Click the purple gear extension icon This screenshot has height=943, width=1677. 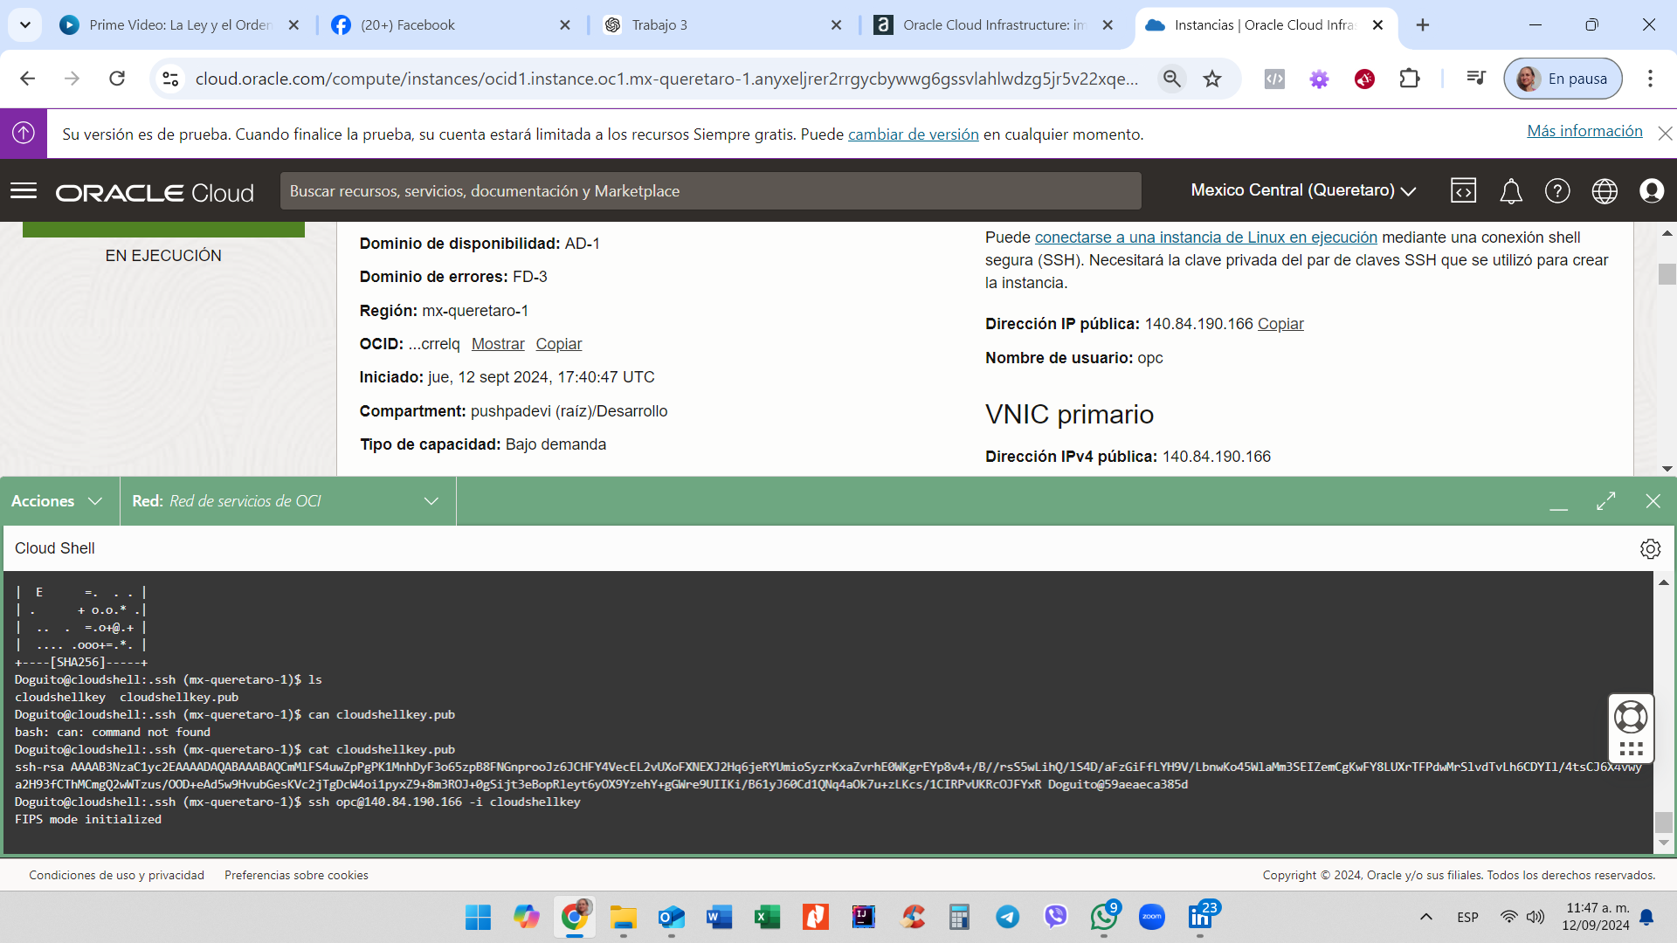pyautogui.click(x=1319, y=79)
